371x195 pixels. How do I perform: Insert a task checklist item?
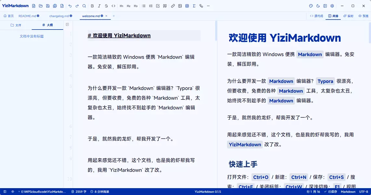(x=158, y=6)
